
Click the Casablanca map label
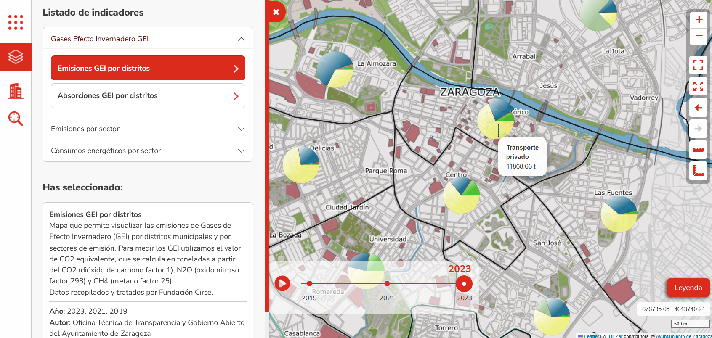(x=302, y=333)
